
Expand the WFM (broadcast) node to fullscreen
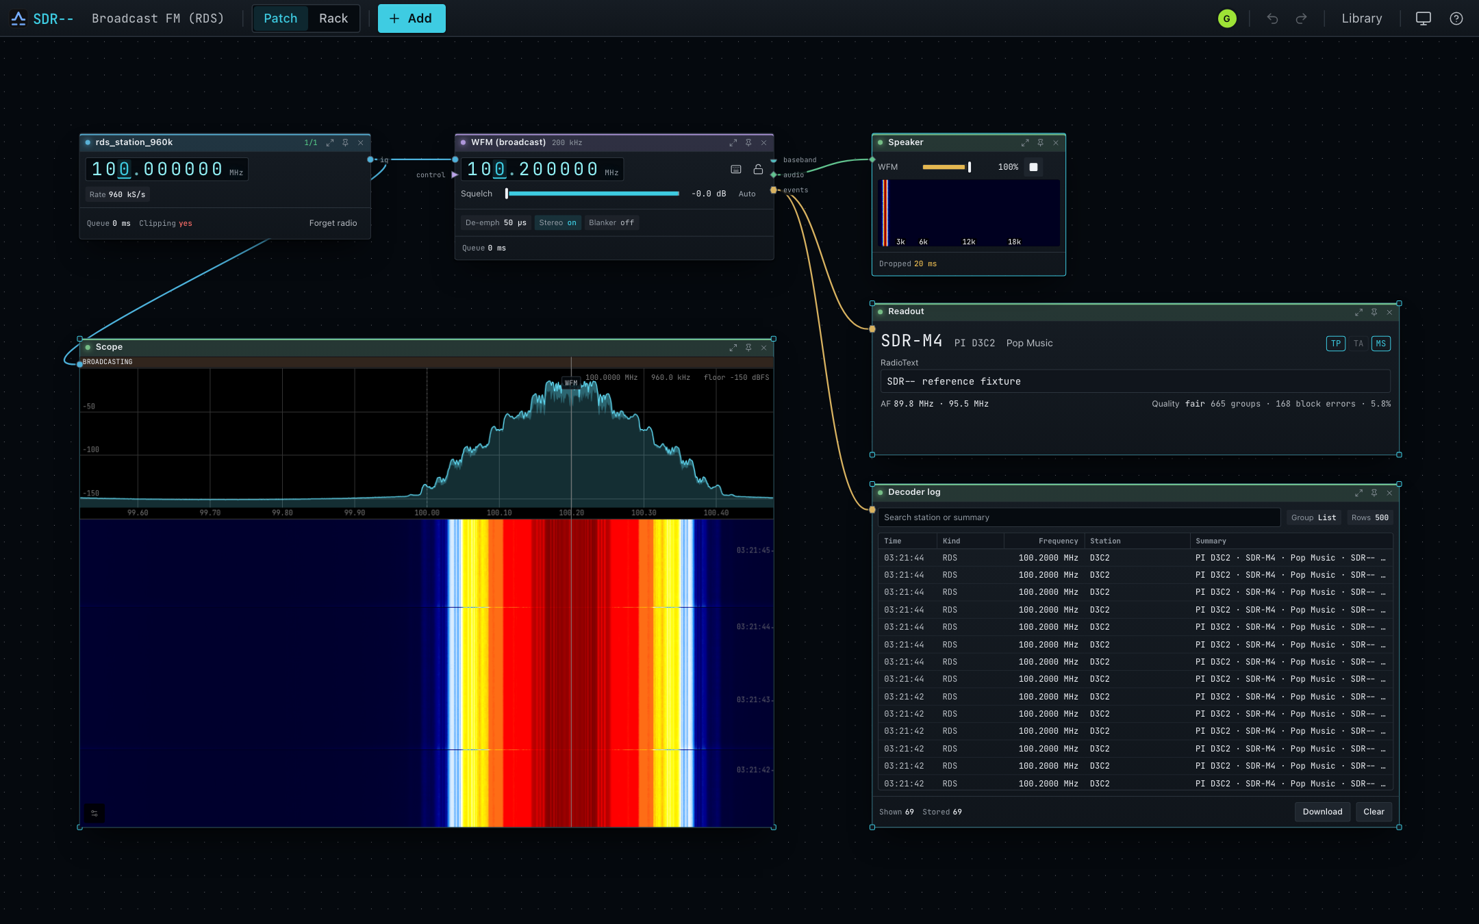[x=733, y=143]
